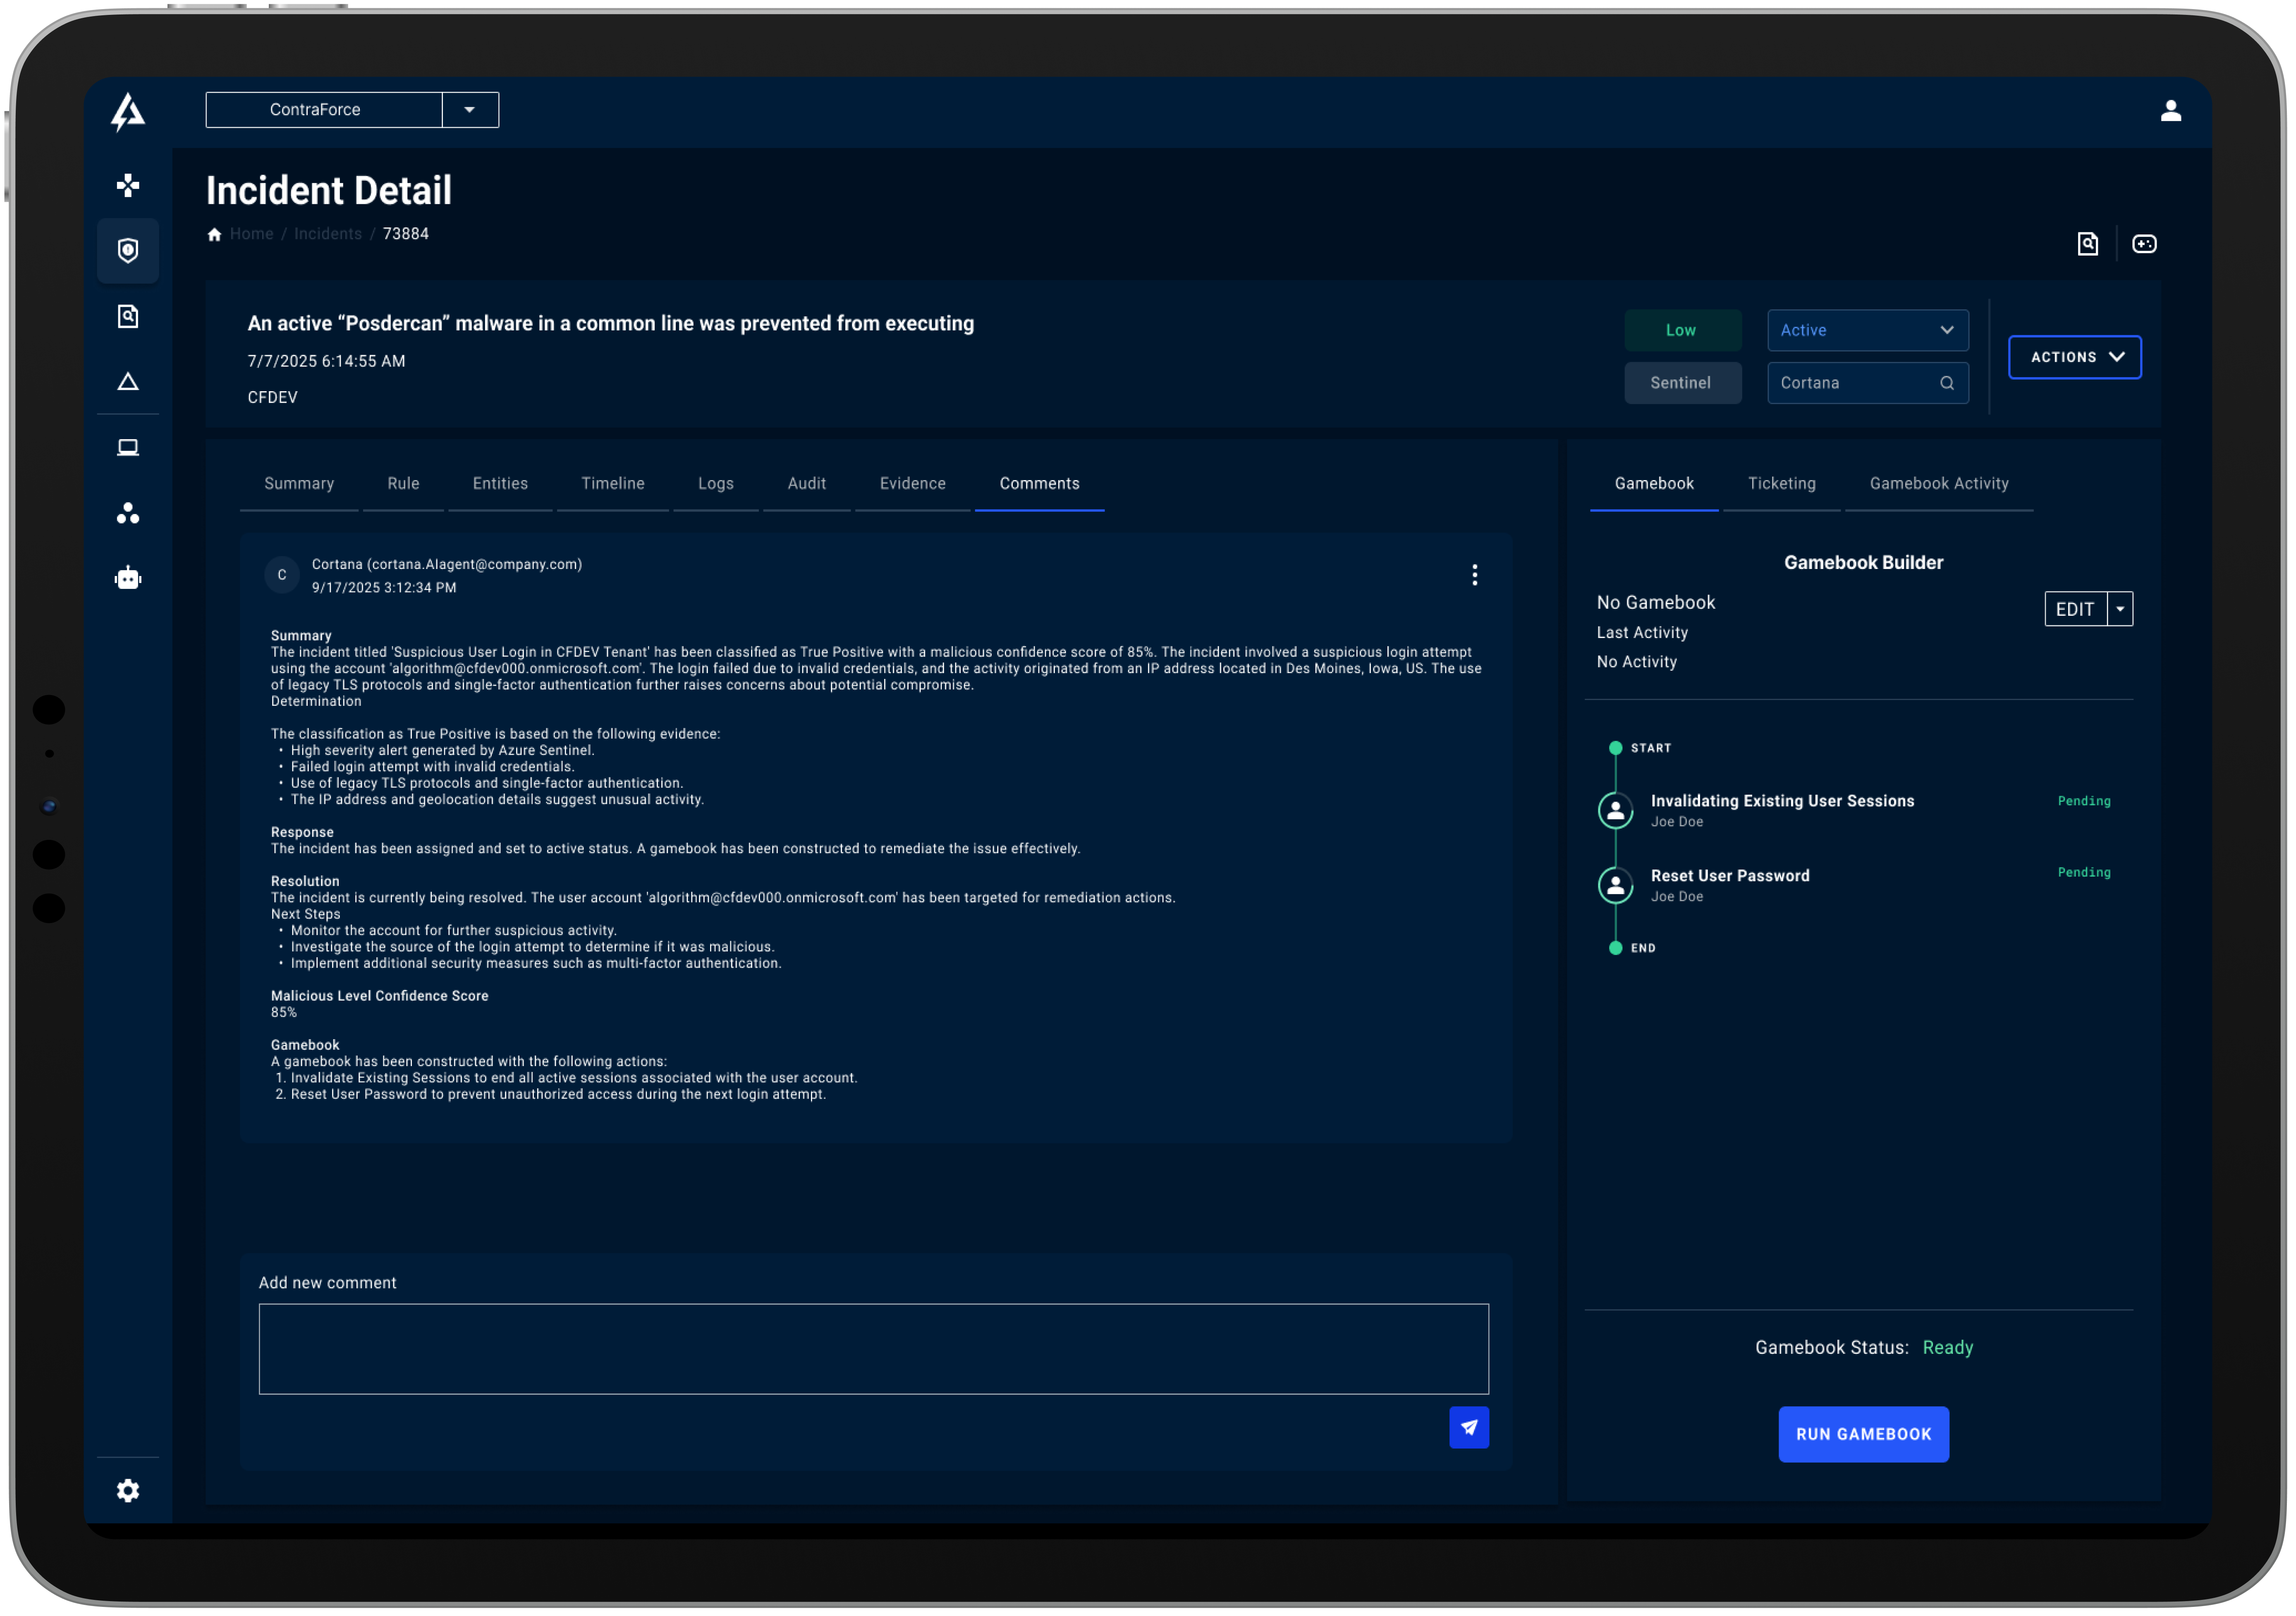This screenshot has width=2296, height=1616.
Task: Click the document search icon in sidebar
Action: [128, 316]
